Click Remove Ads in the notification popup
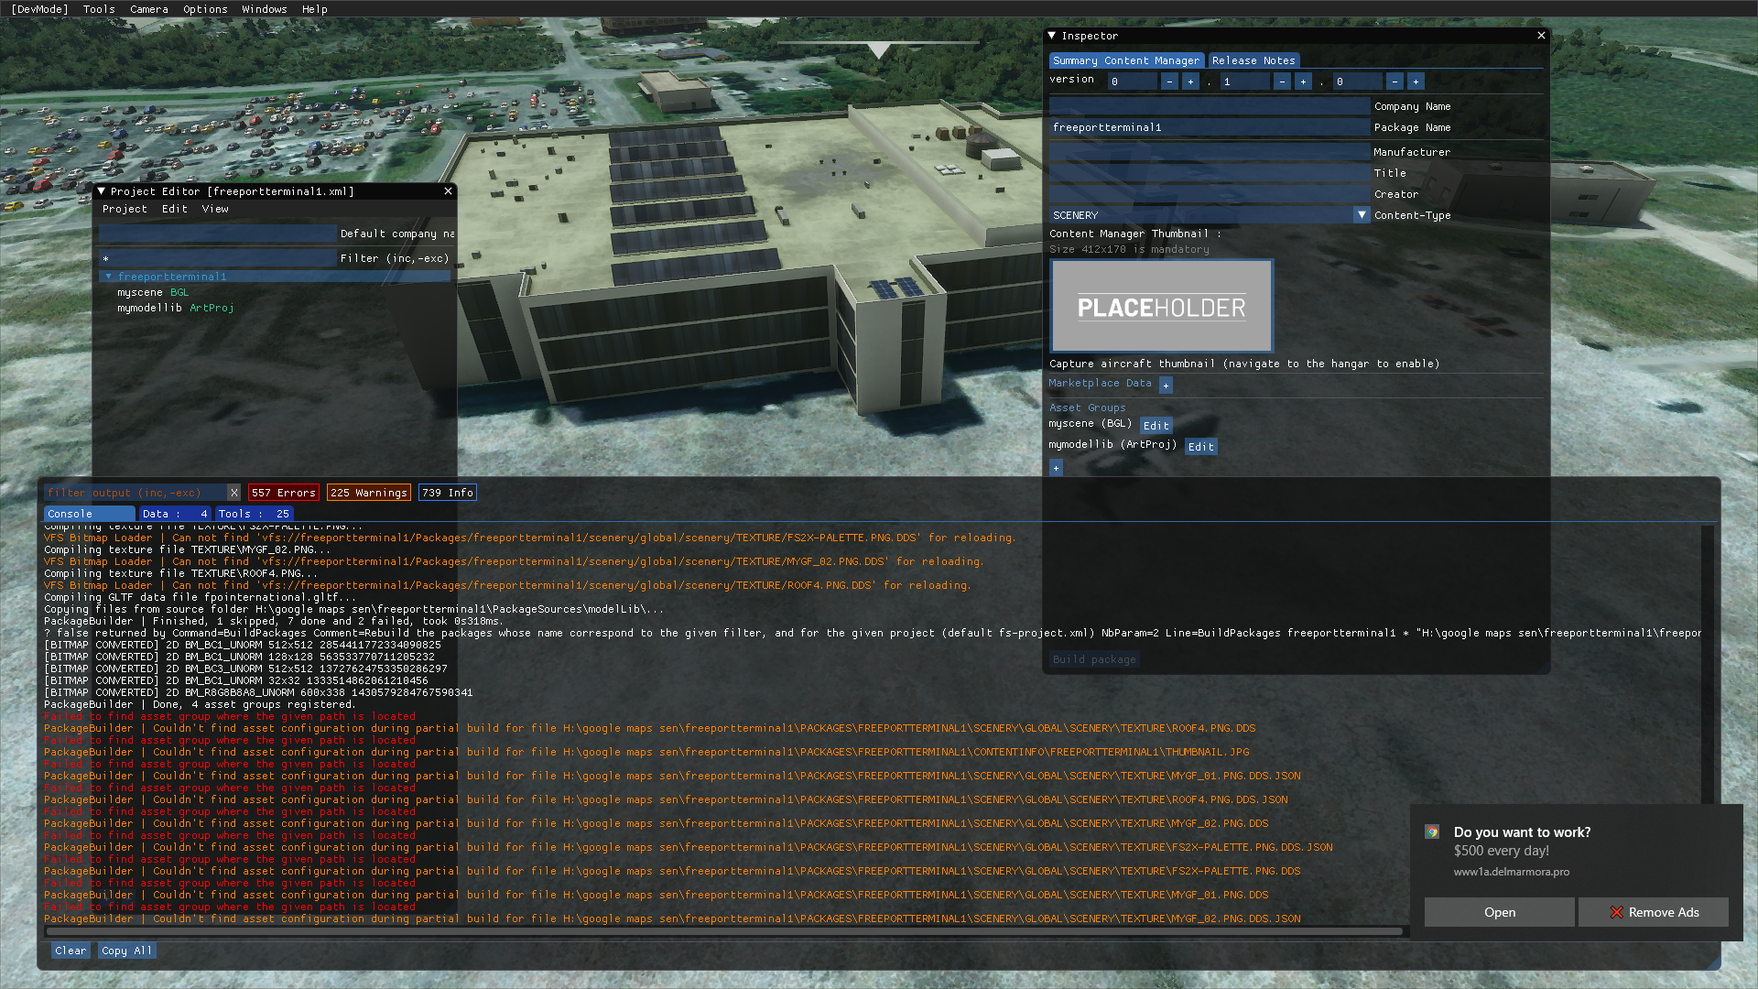 tap(1654, 912)
